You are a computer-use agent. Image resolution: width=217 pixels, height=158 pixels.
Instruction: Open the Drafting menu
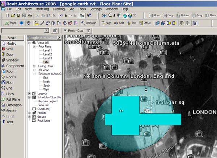point(59,9)
